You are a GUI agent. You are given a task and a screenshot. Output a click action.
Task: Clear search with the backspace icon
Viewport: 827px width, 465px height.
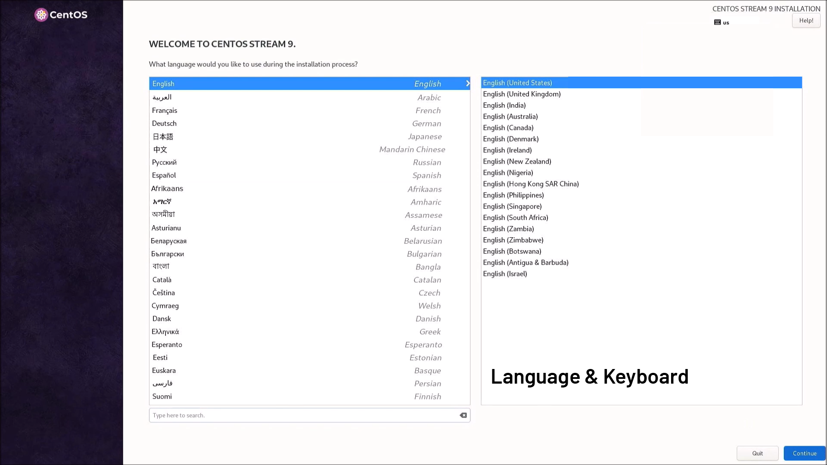(463, 415)
